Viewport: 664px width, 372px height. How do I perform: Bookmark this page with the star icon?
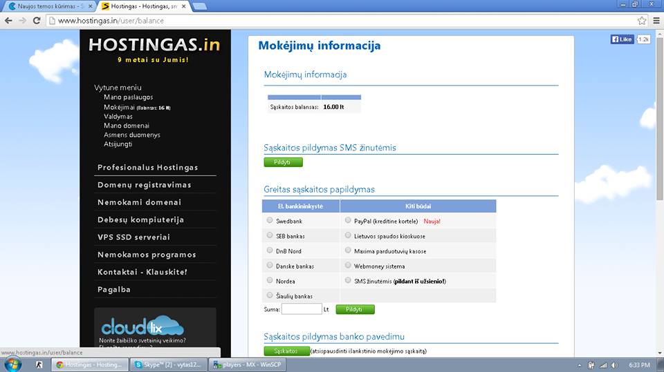click(642, 20)
